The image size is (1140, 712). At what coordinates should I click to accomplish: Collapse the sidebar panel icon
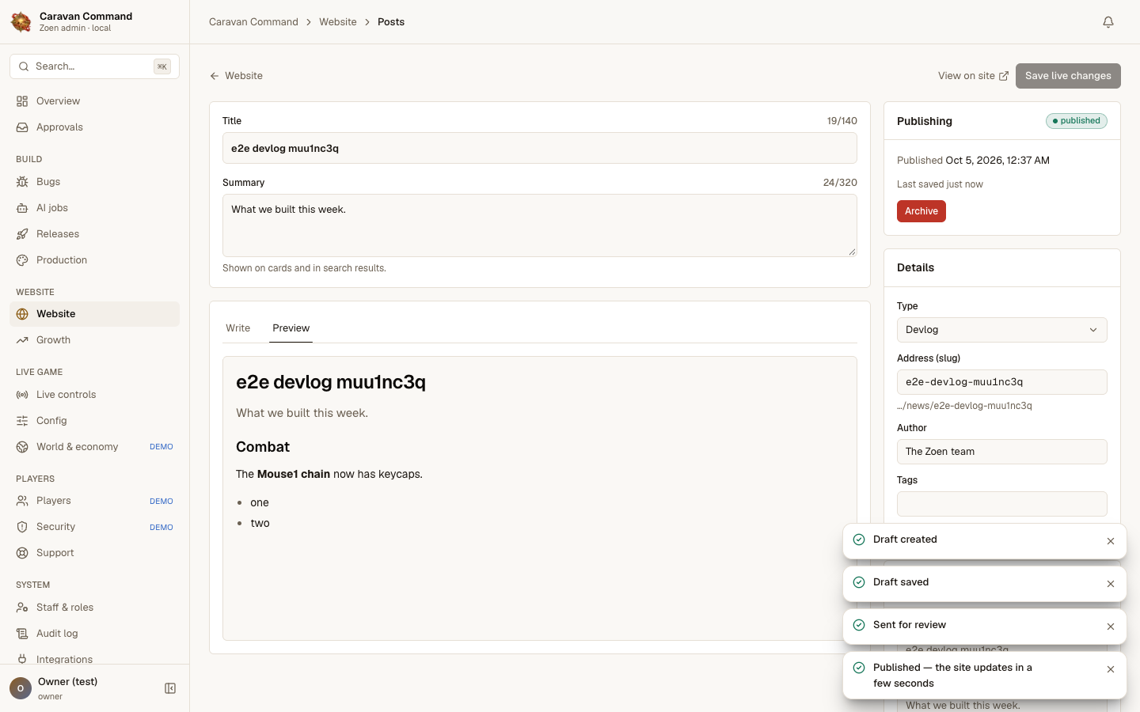point(170,688)
